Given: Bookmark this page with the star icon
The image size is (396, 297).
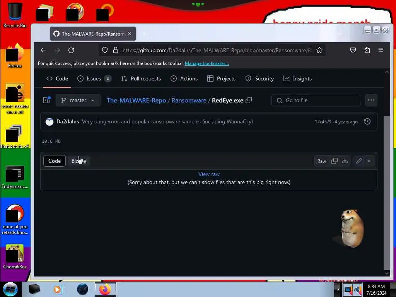Looking at the screenshot, I should tap(319, 50).
